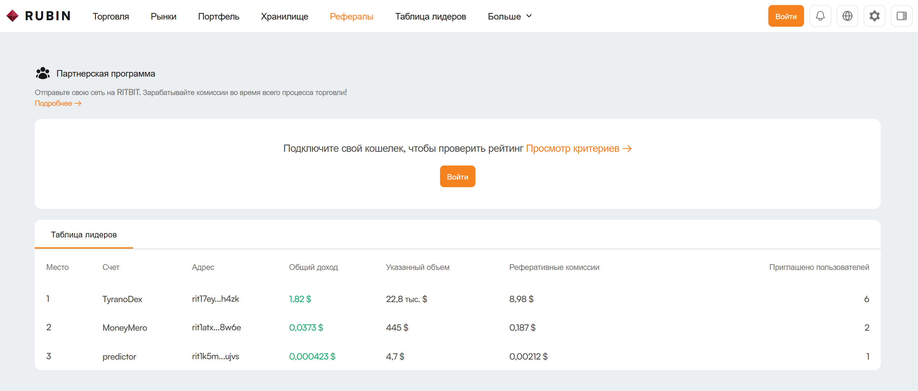Select the TyranoDex leaderboard row

click(x=457, y=299)
